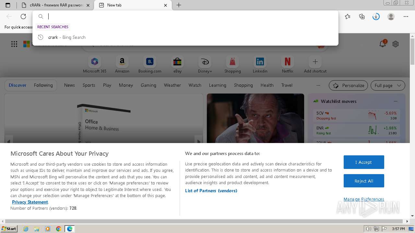Open the Money category
The width and height of the screenshot is (415, 233).
click(x=126, y=85)
